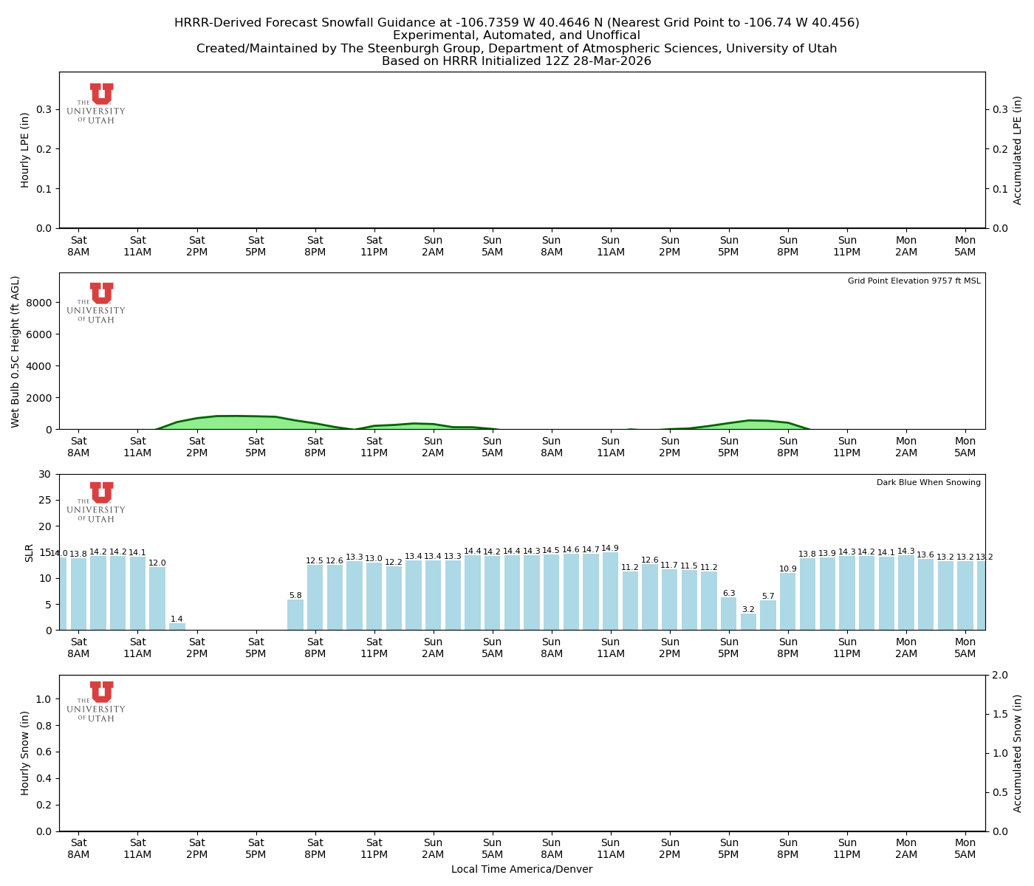Select the SLR bar labeled 10.9
The height and width of the screenshot is (886, 1034).
[x=788, y=602]
